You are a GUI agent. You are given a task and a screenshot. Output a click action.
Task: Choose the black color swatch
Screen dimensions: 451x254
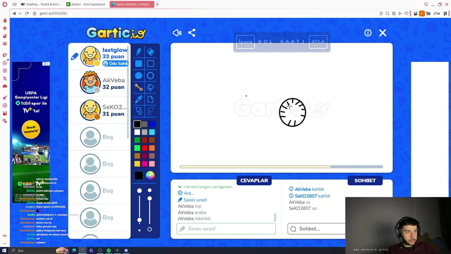(137, 124)
